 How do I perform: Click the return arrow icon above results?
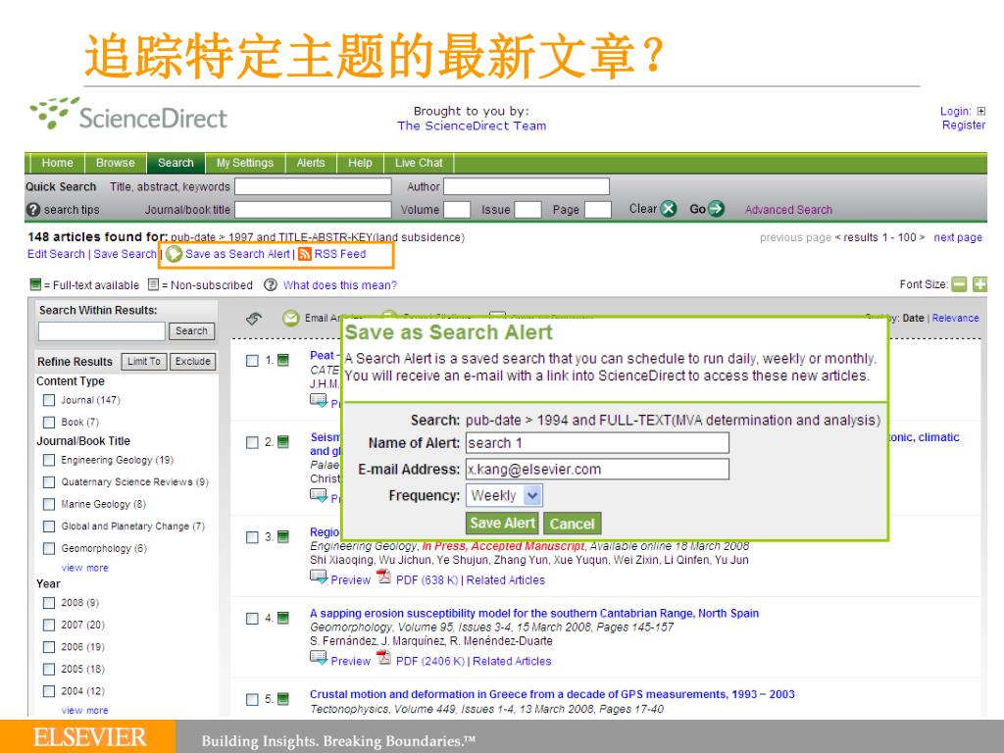coord(254,319)
